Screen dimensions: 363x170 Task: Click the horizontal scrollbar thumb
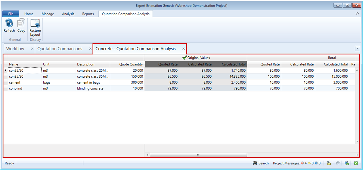[198, 155]
